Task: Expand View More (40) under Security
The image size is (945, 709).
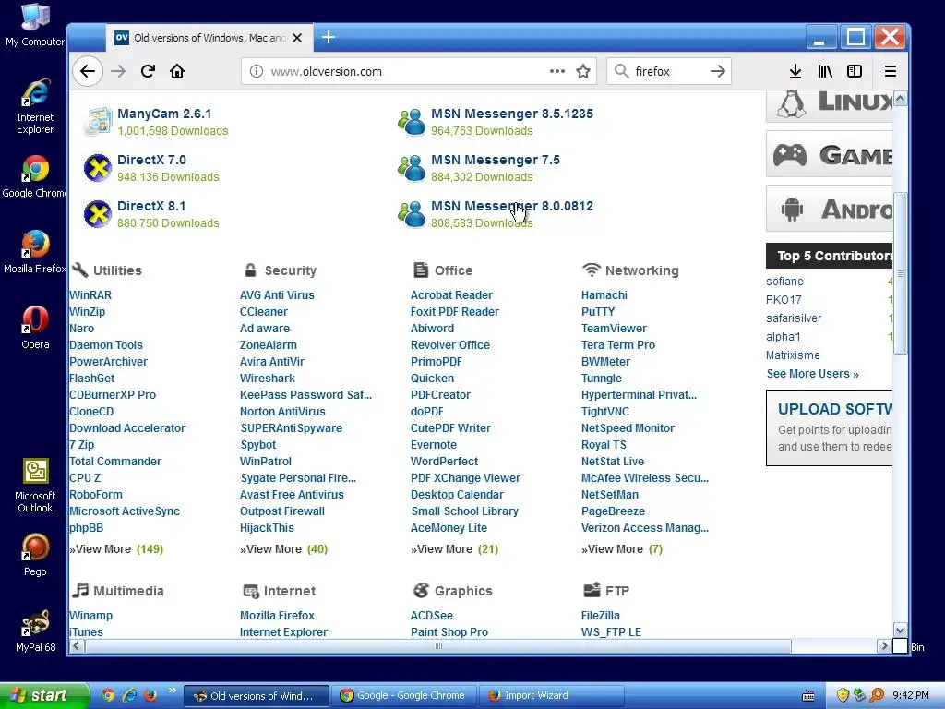Action: pyautogui.click(x=284, y=548)
